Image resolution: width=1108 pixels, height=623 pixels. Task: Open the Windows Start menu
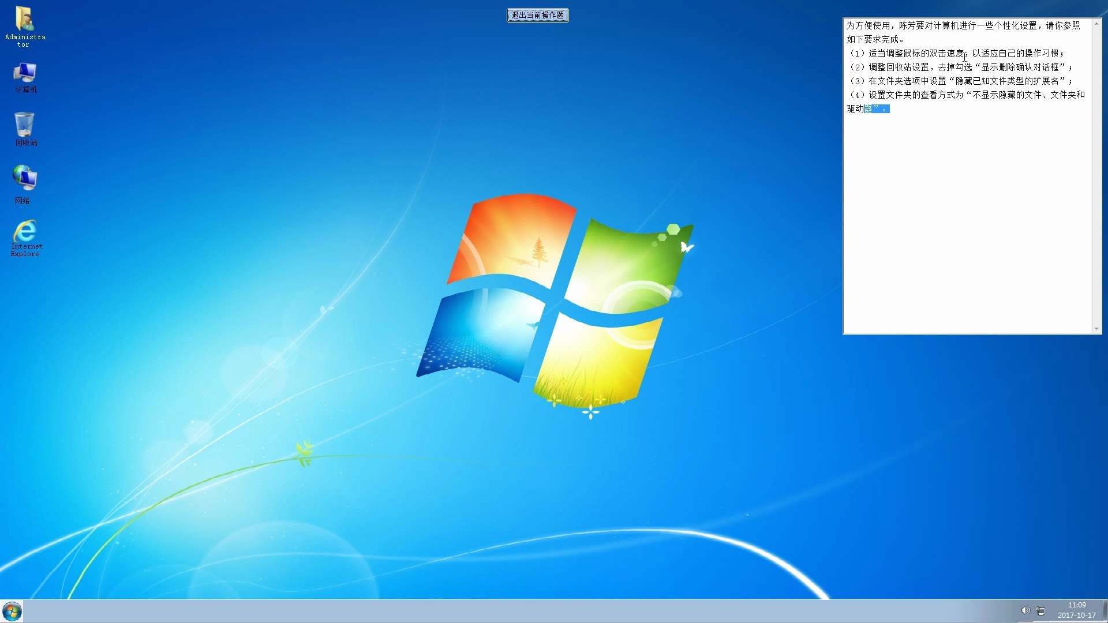point(12,611)
